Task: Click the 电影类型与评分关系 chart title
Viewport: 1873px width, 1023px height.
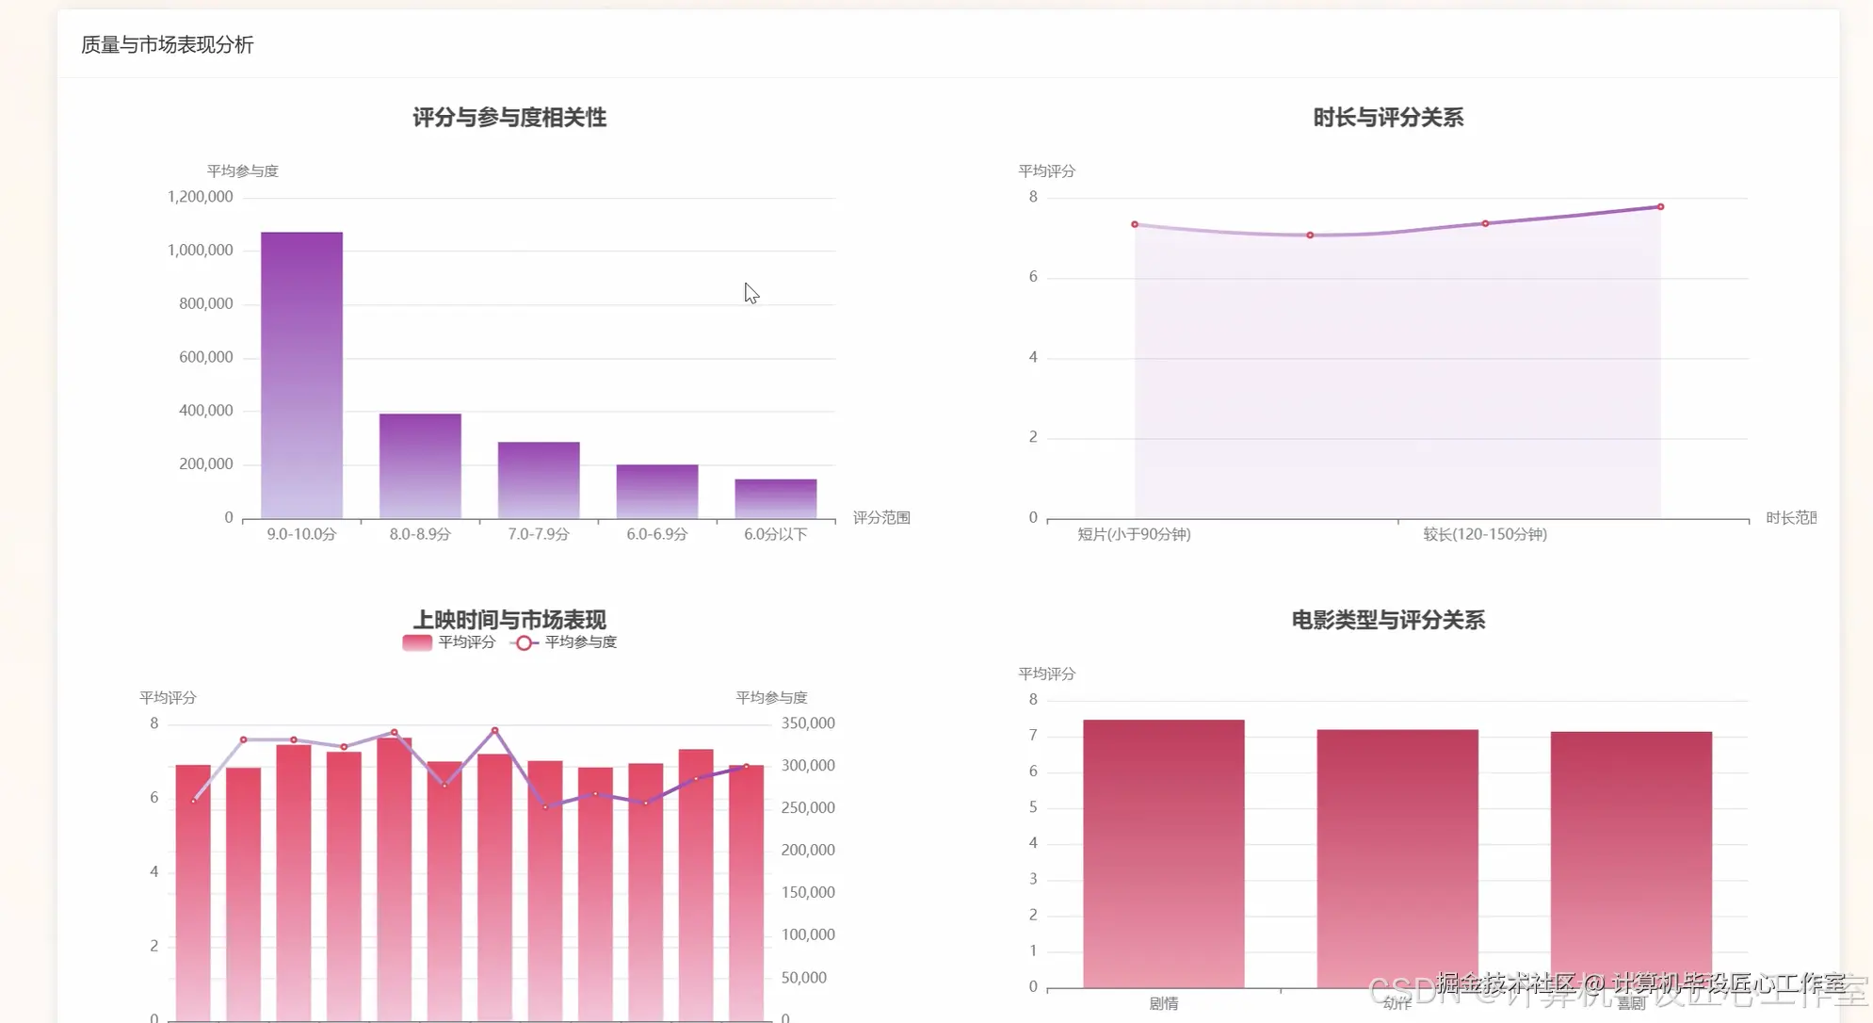Action: tap(1388, 620)
